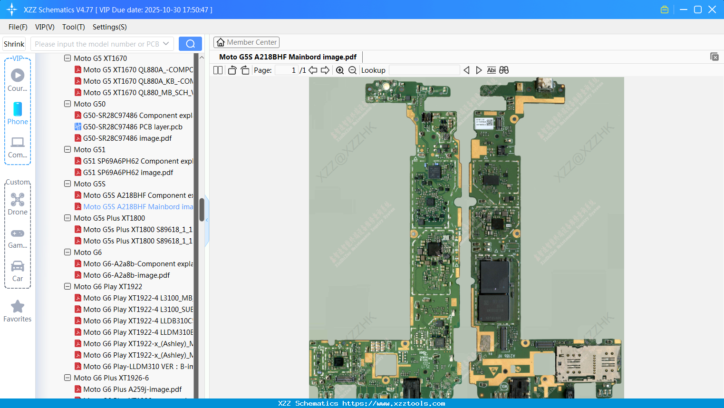Click inside the Lookup text field
This screenshot has width=724, height=408.
pos(424,70)
